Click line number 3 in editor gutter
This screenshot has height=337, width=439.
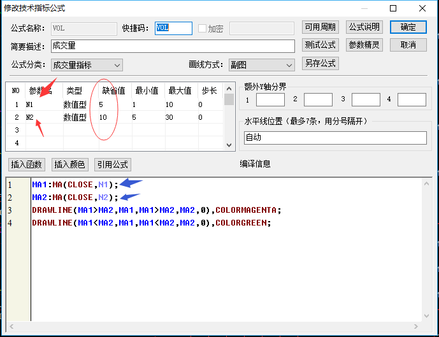click(10, 210)
